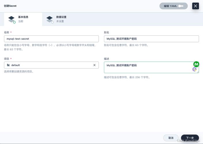
Task: Clear the default project selection
Action: point(94,65)
